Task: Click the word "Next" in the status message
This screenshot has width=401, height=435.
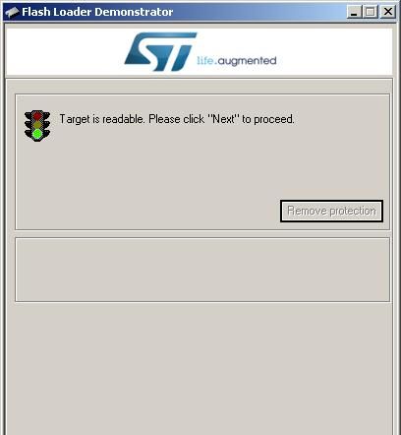Action: click(x=224, y=119)
